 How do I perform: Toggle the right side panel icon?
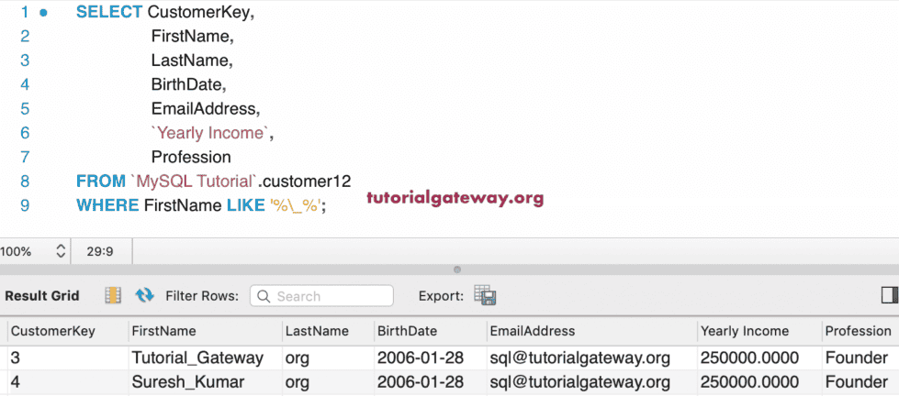click(x=889, y=295)
